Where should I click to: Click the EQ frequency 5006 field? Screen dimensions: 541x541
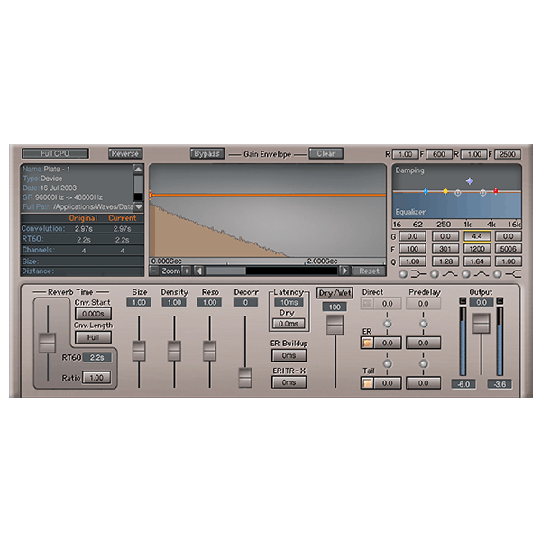tap(508, 249)
